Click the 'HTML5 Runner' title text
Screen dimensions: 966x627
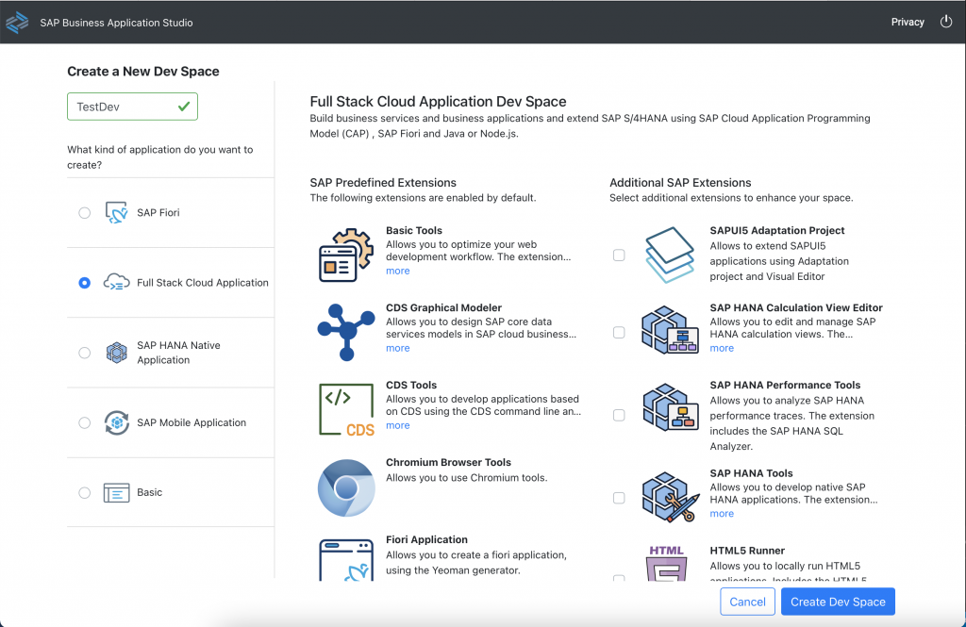(x=747, y=551)
